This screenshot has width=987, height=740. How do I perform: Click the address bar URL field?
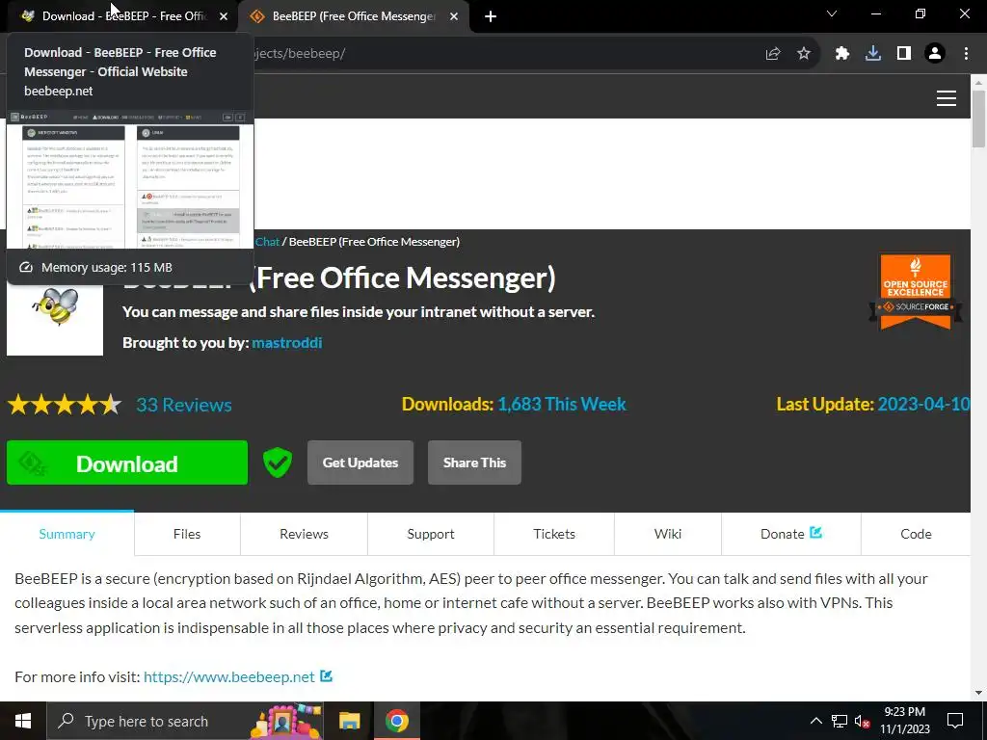(503, 54)
